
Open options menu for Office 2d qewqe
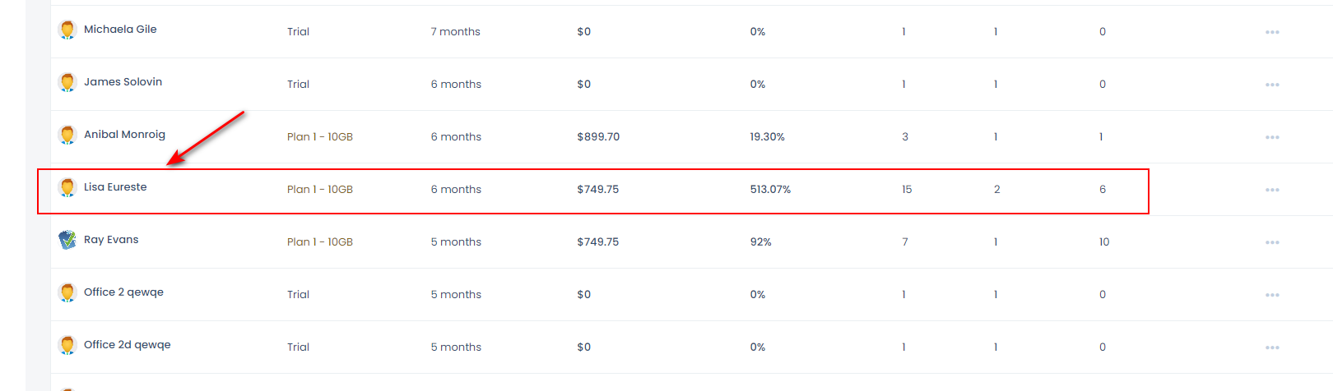coord(1272,347)
